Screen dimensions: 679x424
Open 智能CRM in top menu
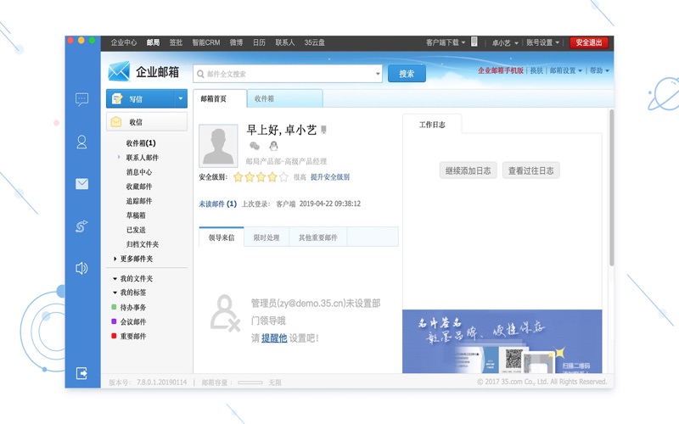(205, 42)
